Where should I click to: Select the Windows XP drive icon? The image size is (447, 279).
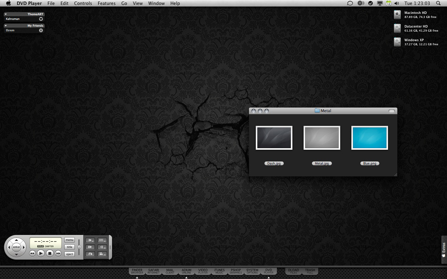[397, 42]
